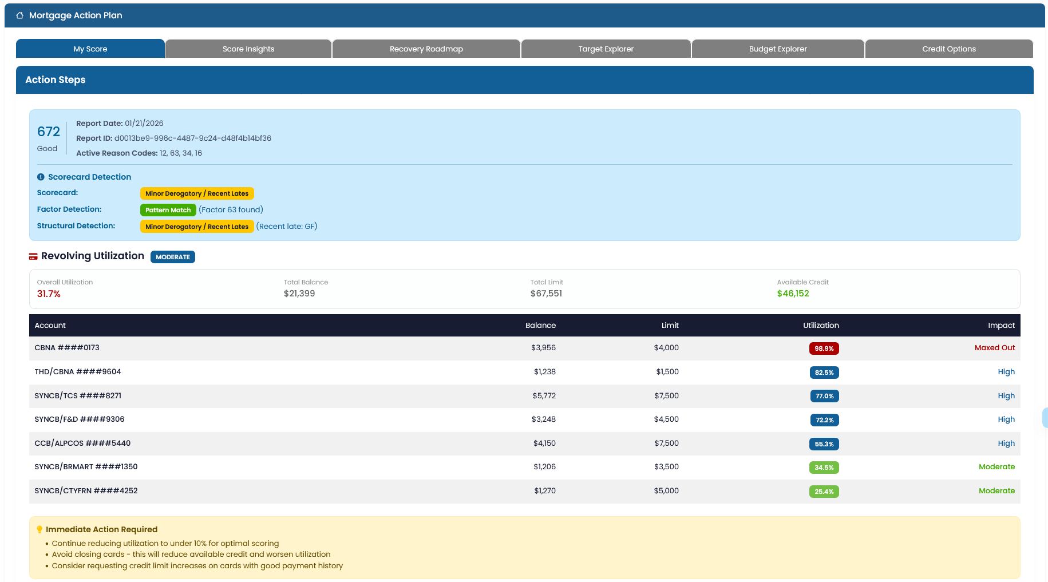
Task: Click the credit card icon next to Revolving Utilization
Action: click(x=33, y=256)
